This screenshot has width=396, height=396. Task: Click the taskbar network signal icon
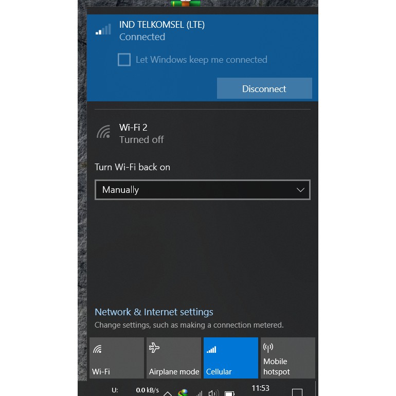(199, 393)
